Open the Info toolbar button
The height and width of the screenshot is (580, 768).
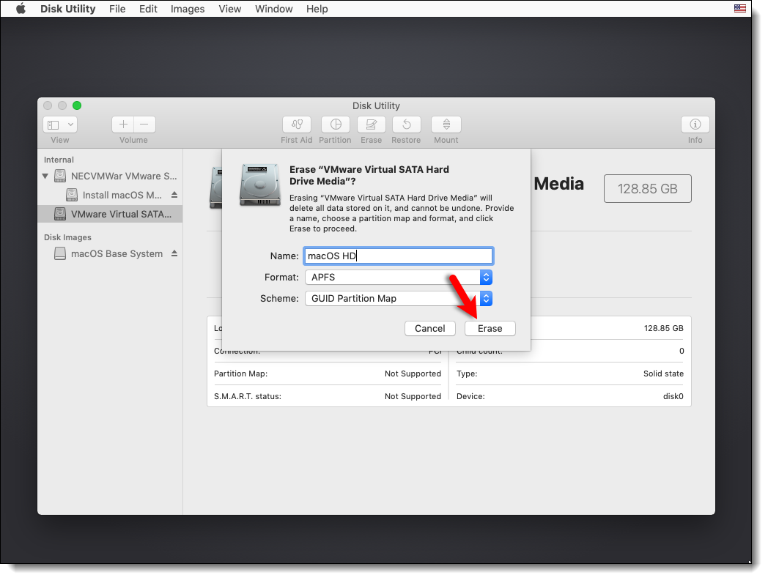[695, 124]
